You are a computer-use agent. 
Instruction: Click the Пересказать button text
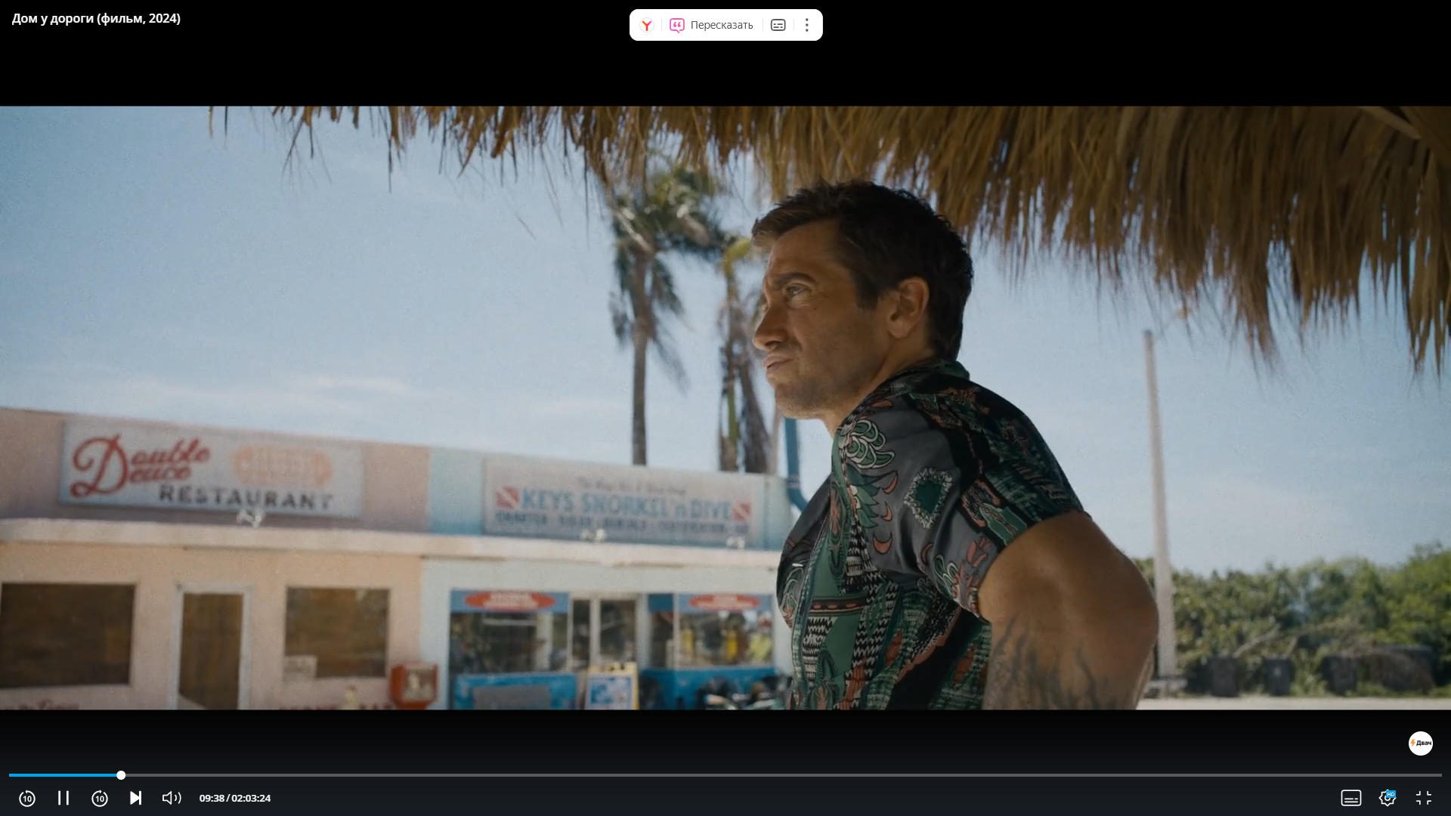[721, 25]
